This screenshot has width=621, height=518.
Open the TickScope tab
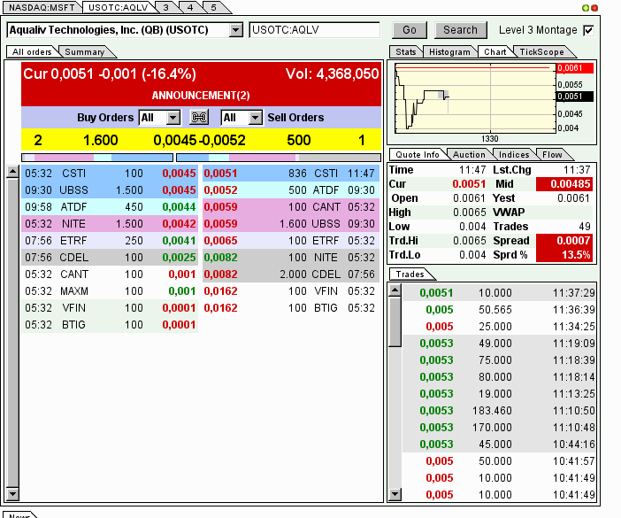pyautogui.click(x=541, y=52)
